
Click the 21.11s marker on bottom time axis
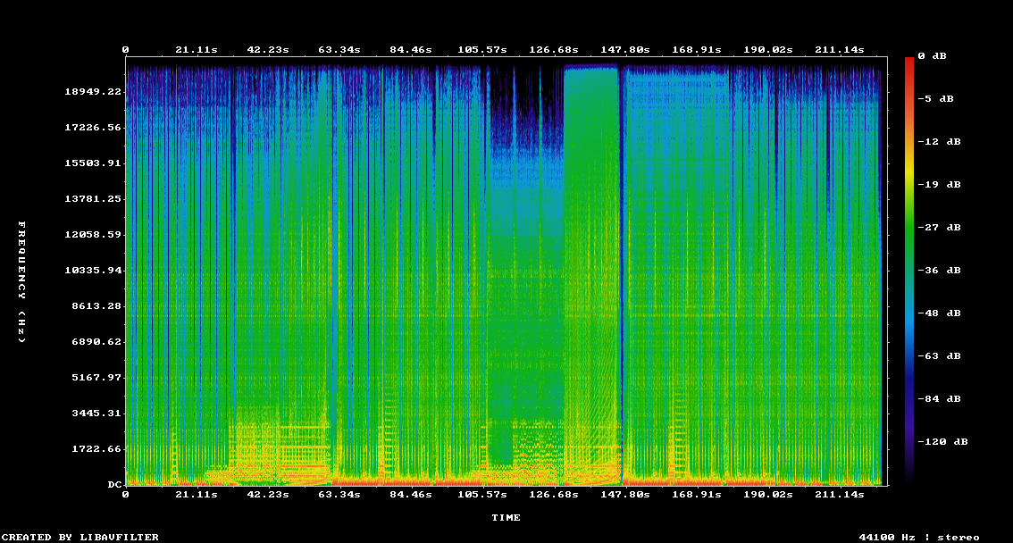[x=196, y=494]
